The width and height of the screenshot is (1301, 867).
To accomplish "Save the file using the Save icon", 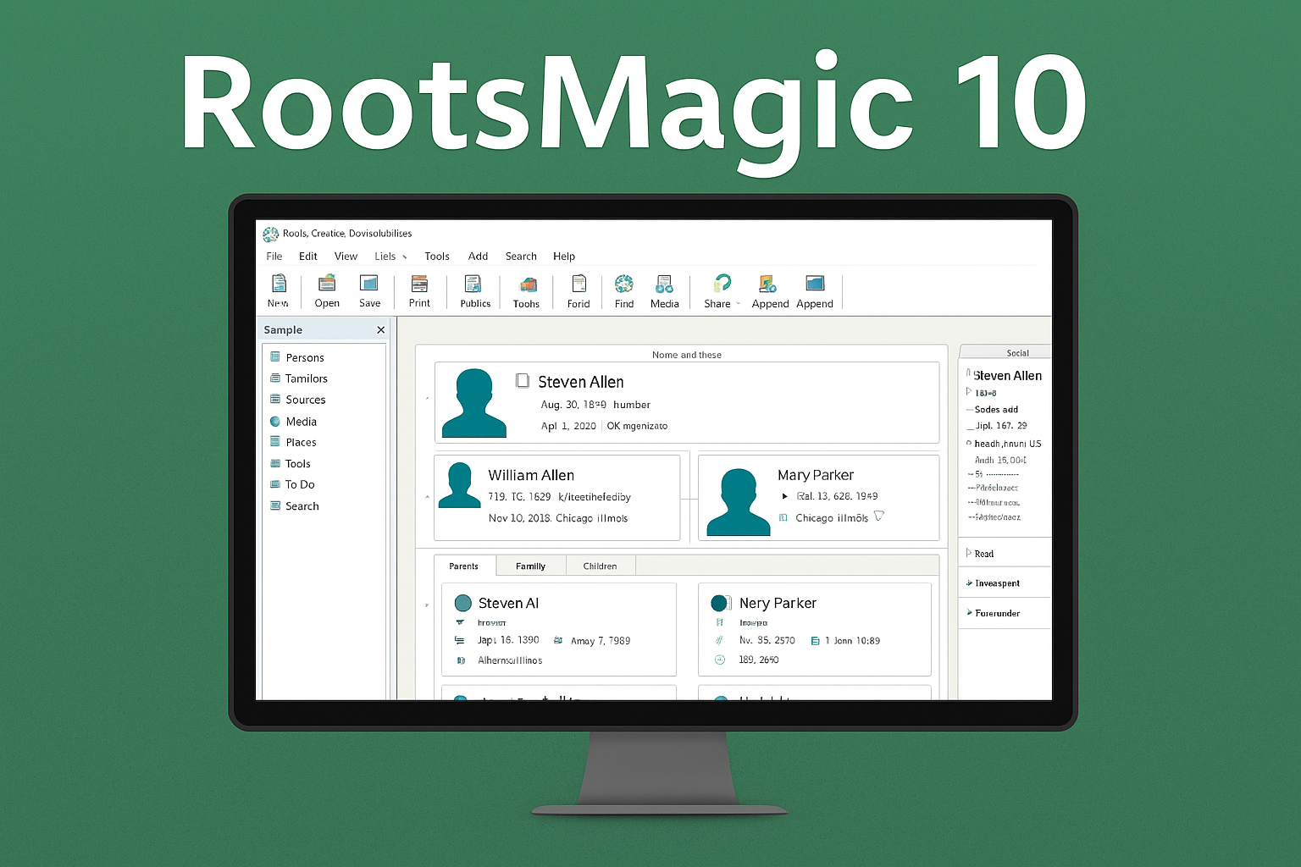I will coord(369,291).
